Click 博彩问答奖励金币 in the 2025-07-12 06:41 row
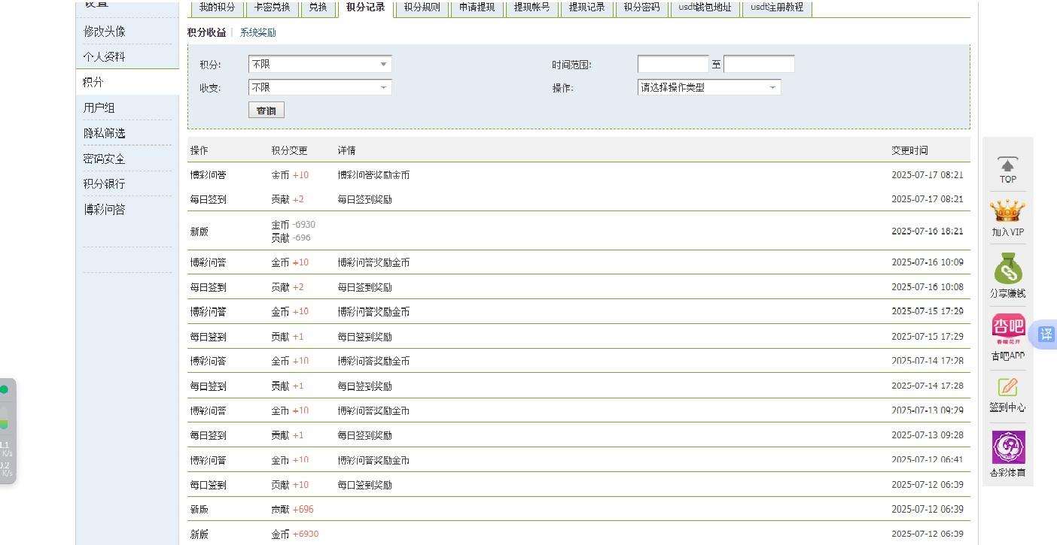This screenshot has height=545, width=1057. tap(373, 460)
